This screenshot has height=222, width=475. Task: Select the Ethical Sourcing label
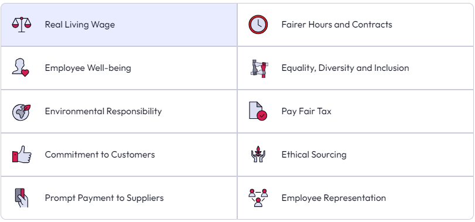pos(314,155)
